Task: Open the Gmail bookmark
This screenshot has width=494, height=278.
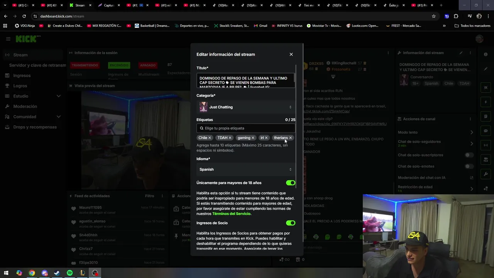Action: (x=261, y=26)
